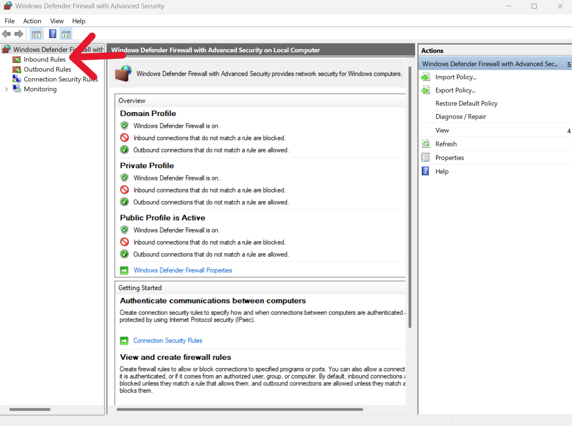
Task: Click the Export Policy green arrow icon
Action: (x=426, y=90)
